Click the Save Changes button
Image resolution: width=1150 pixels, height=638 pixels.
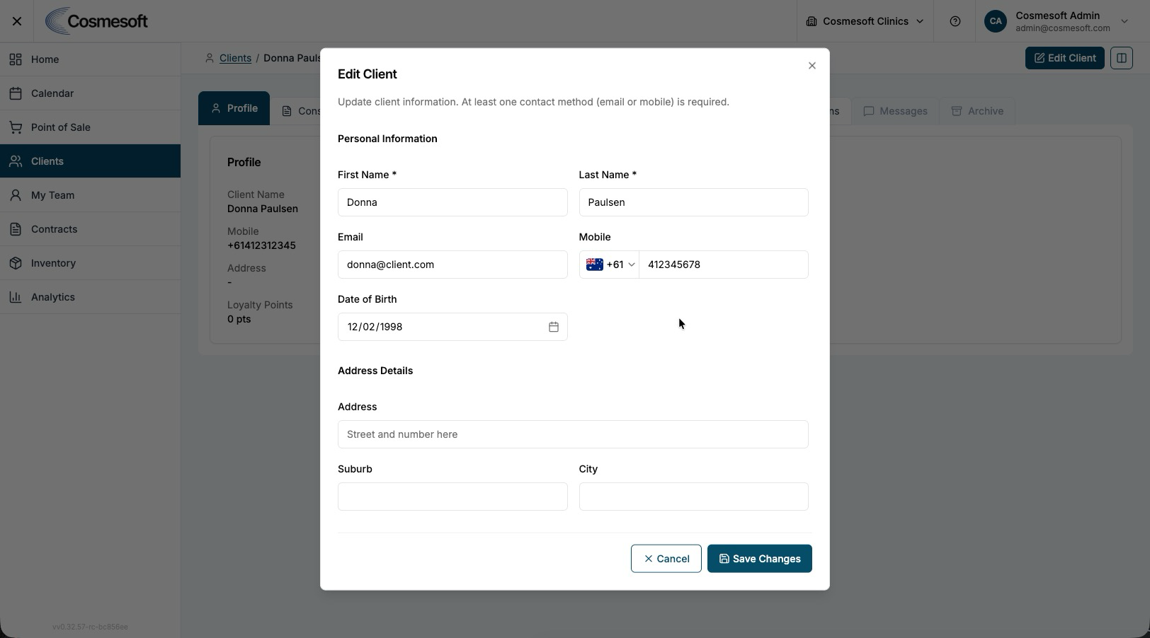pyautogui.click(x=760, y=559)
